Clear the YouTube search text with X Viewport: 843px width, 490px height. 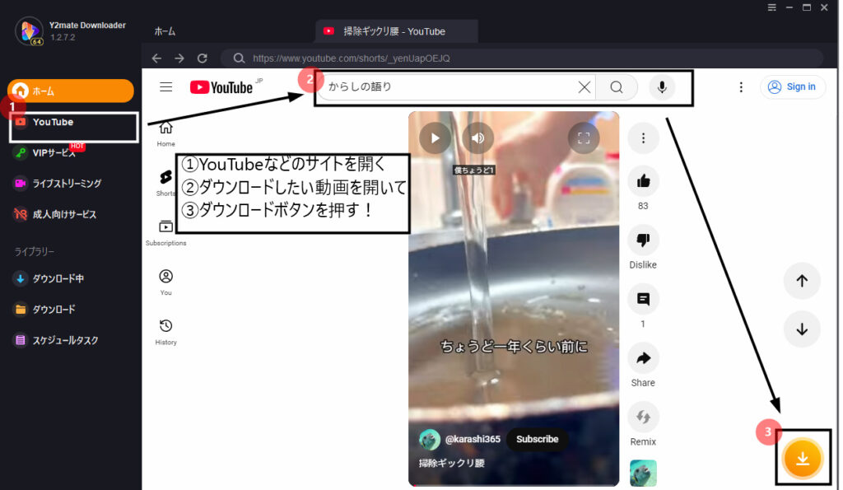pyautogui.click(x=584, y=87)
